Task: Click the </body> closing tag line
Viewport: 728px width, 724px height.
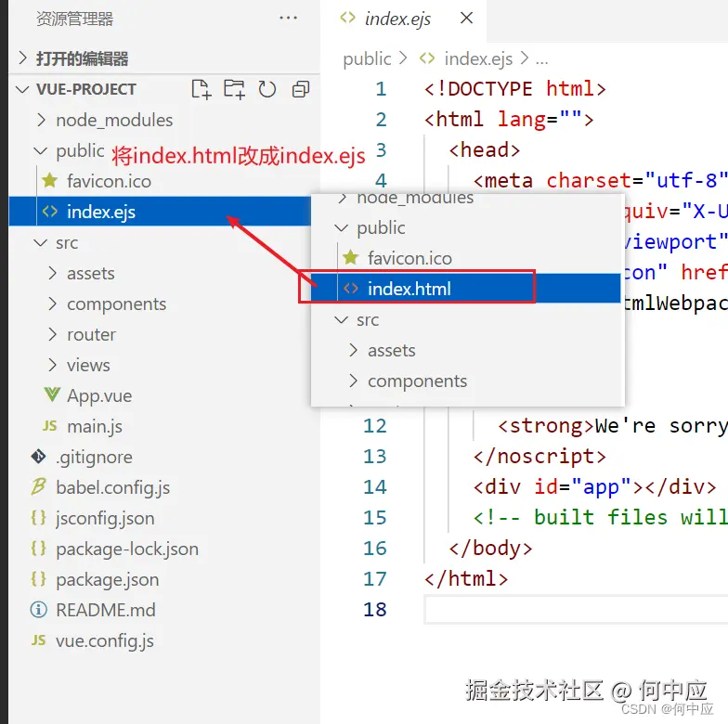Action: [x=490, y=549]
